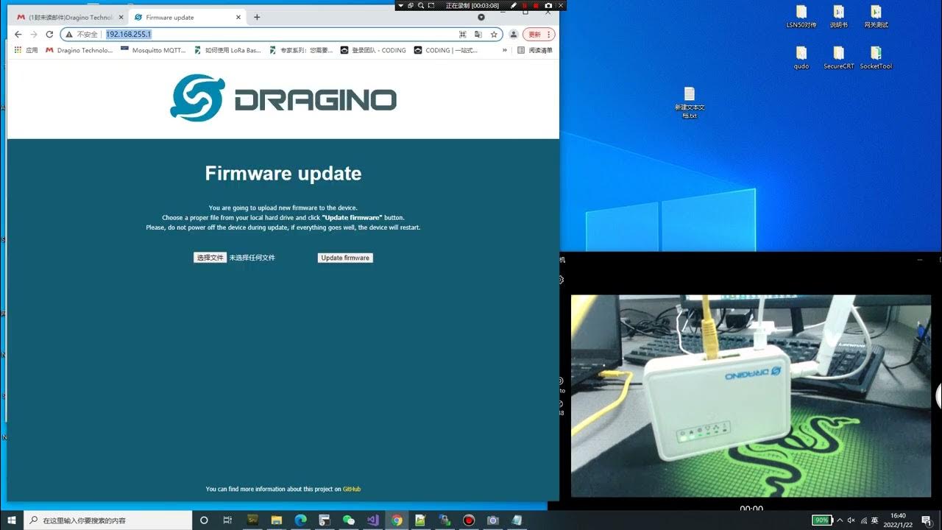Open the CODING | 一站式 bookmark

(446, 51)
